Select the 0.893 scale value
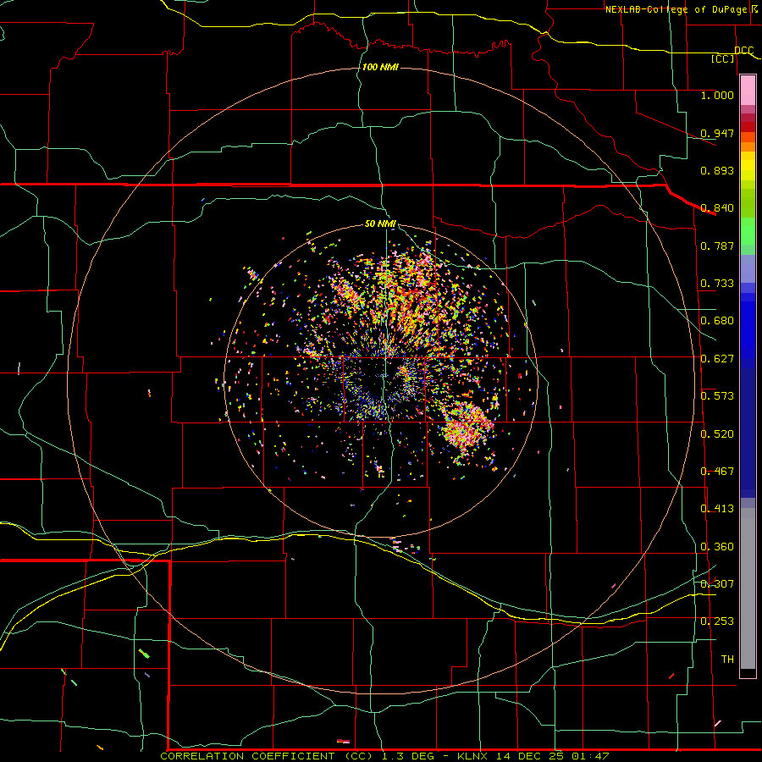Image resolution: width=762 pixels, height=762 pixels. point(717,170)
